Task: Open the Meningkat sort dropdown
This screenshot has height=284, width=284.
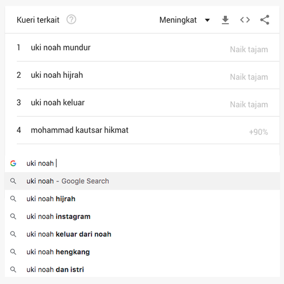Action: click(x=178, y=20)
